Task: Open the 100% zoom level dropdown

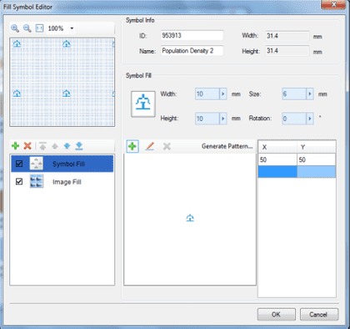Action: coord(72,28)
